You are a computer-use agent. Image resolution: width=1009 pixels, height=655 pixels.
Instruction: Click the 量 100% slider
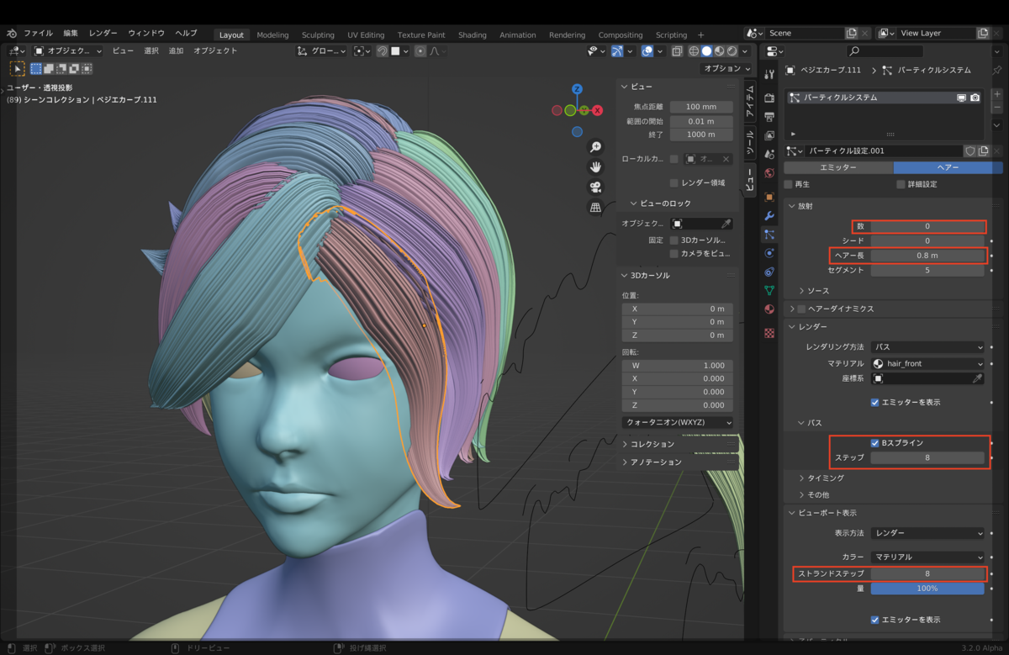point(927,589)
